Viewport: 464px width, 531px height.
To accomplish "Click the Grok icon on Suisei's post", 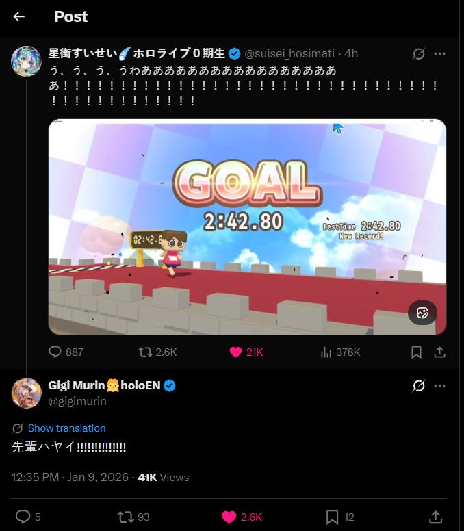I will tap(419, 53).
